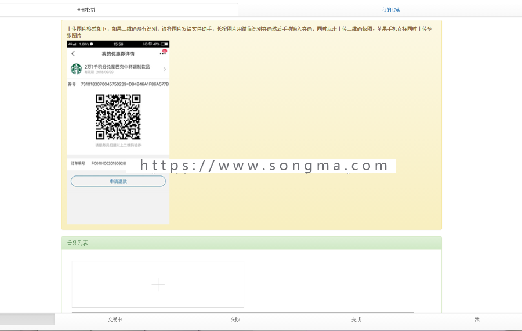
Task: Click the plus icon to upload an image
Action: [158, 285]
